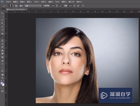Select the Hand tool

tap(3, 75)
